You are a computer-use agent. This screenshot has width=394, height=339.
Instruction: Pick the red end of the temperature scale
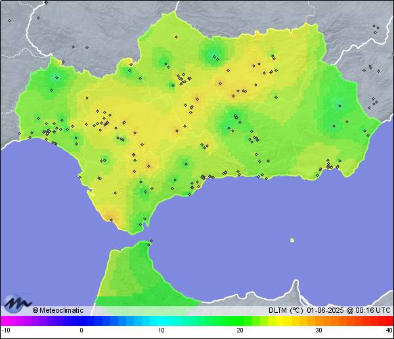pos(388,321)
